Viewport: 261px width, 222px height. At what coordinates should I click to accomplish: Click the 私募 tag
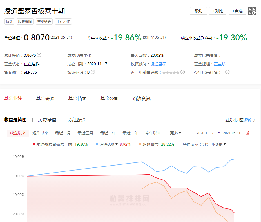[x=9, y=21]
